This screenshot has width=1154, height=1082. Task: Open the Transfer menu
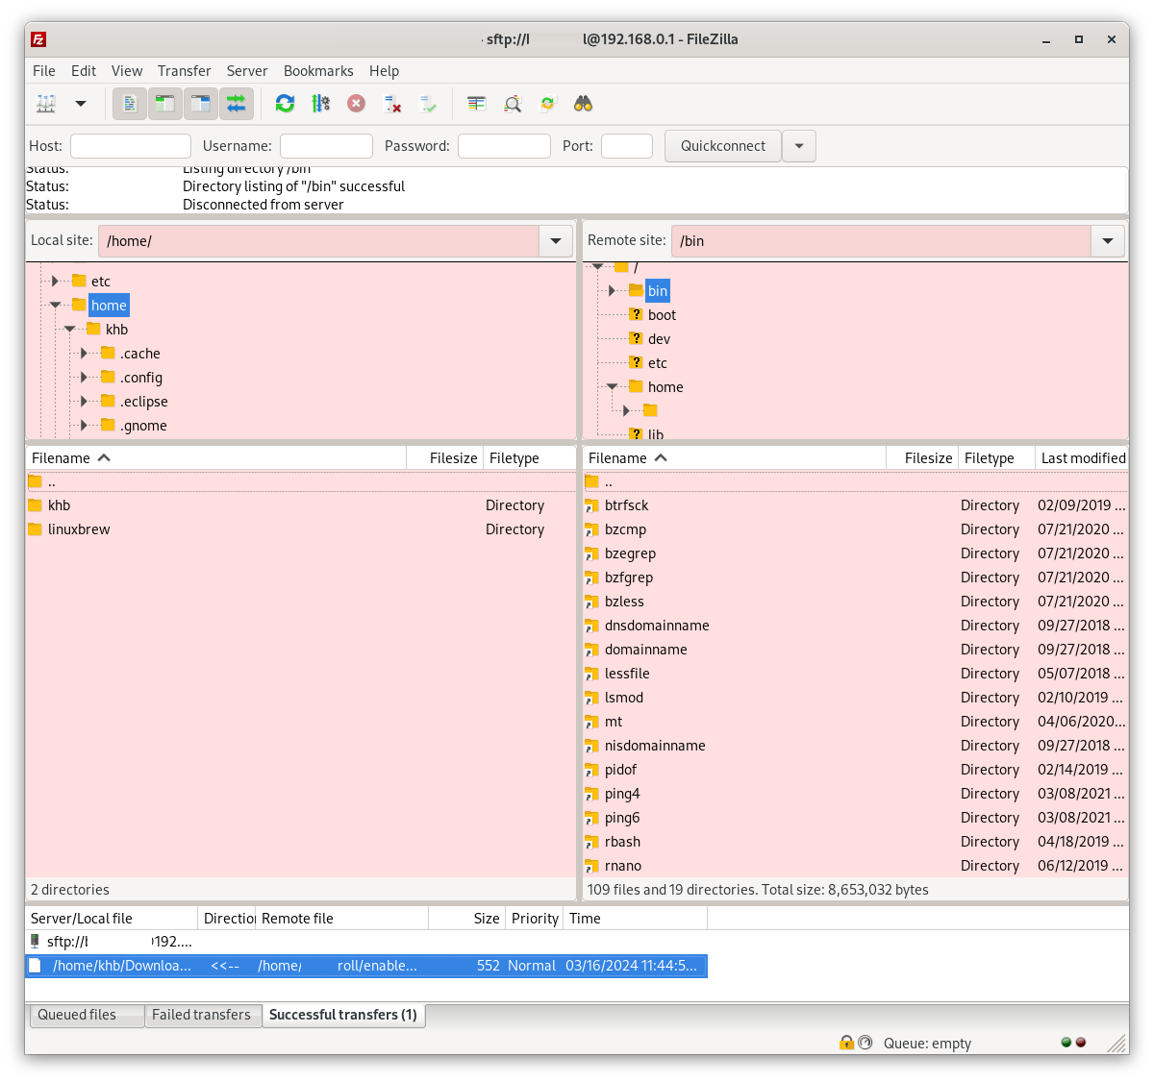click(x=184, y=70)
